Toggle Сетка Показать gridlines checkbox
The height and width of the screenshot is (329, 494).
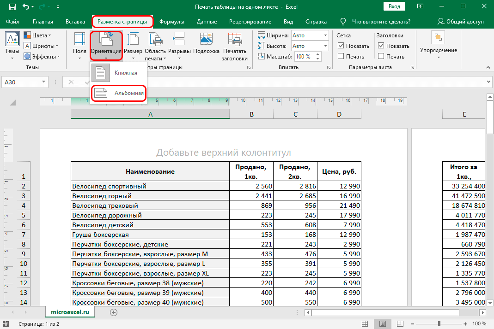coord(341,46)
